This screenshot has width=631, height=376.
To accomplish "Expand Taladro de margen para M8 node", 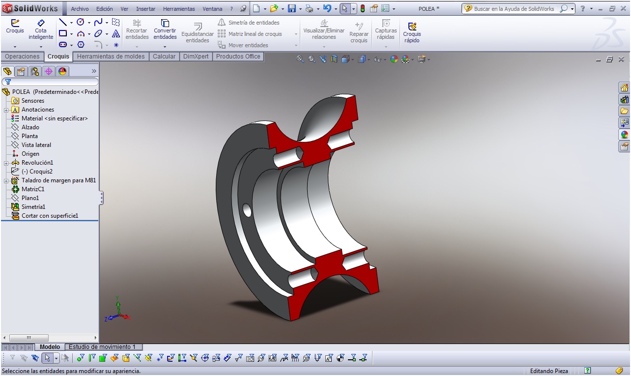I will point(6,180).
